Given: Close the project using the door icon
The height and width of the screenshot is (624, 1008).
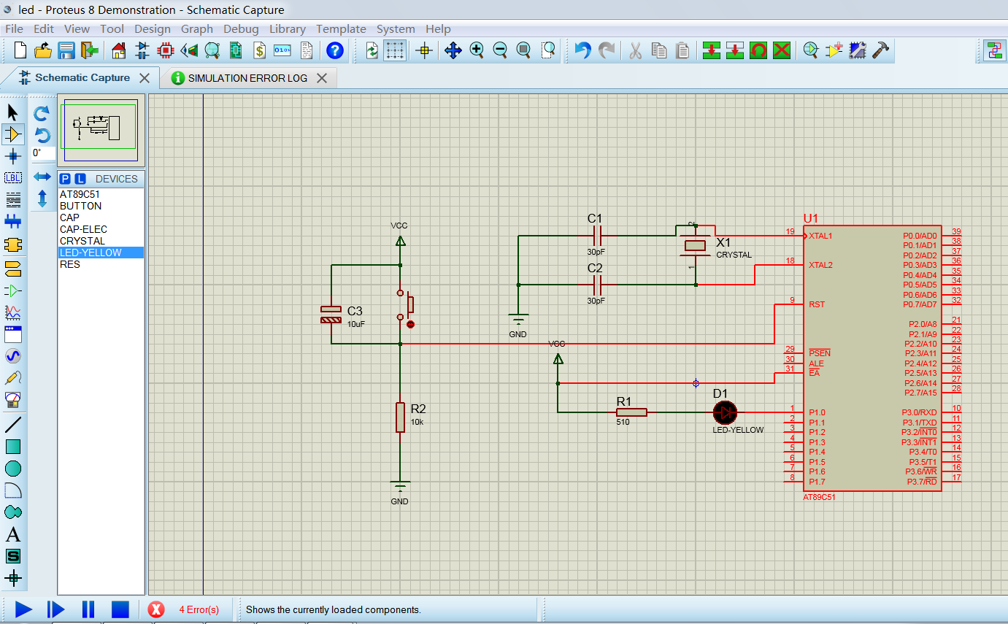Looking at the screenshot, I should click(x=89, y=50).
